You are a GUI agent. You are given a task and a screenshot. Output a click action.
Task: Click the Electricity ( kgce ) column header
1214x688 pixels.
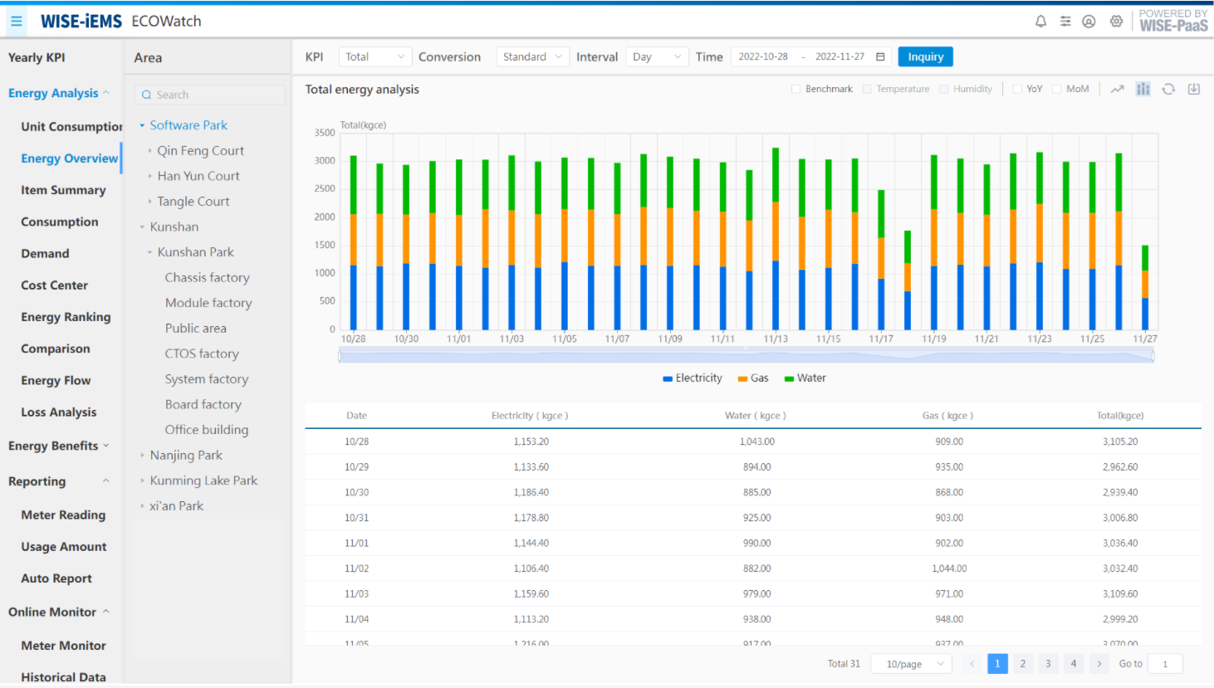pos(530,416)
